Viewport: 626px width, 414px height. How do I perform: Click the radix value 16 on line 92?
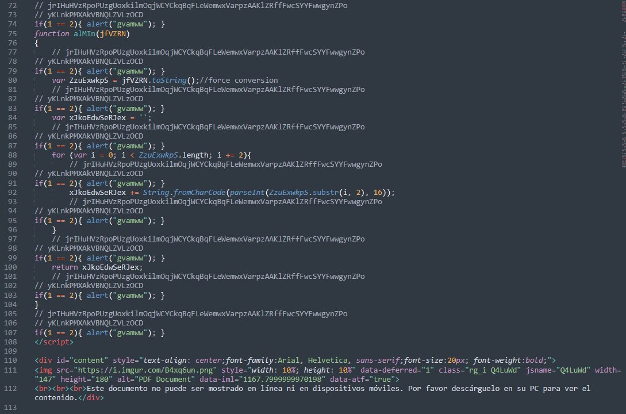click(378, 193)
